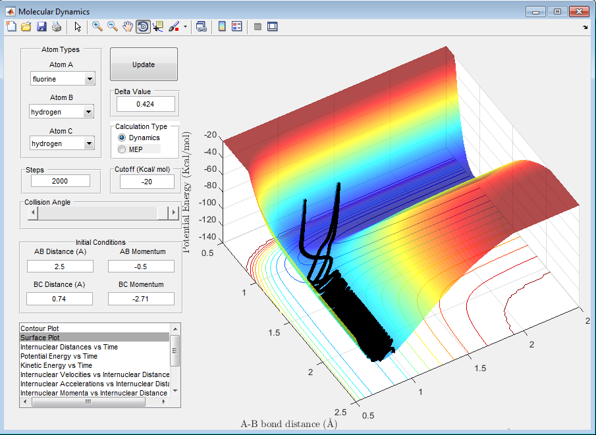Select the Dynamics calculation type
Viewport: 596px width, 435px height.
(121, 138)
